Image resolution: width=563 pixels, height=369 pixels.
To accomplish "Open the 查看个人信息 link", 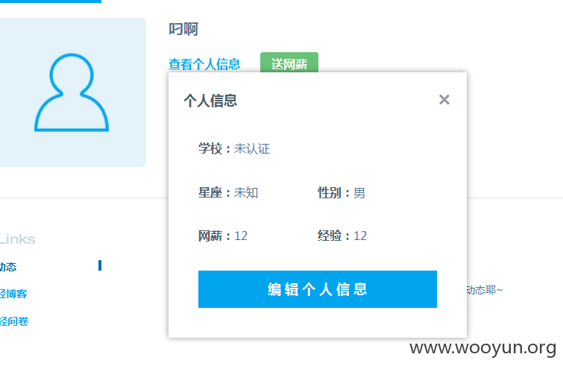I will (204, 64).
